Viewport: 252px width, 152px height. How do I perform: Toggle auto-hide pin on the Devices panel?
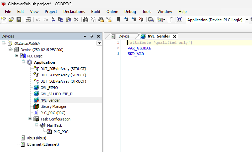click(92, 36)
